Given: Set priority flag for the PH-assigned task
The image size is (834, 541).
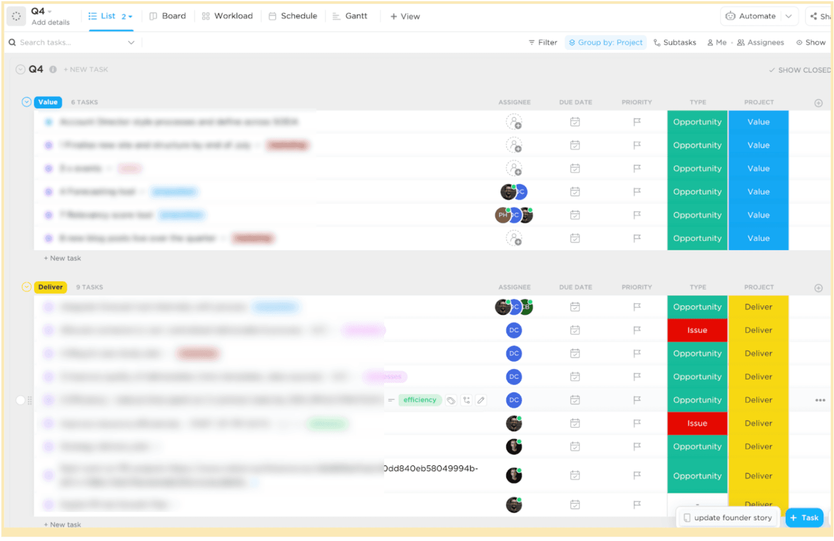Looking at the screenshot, I should [x=637, y=215].
